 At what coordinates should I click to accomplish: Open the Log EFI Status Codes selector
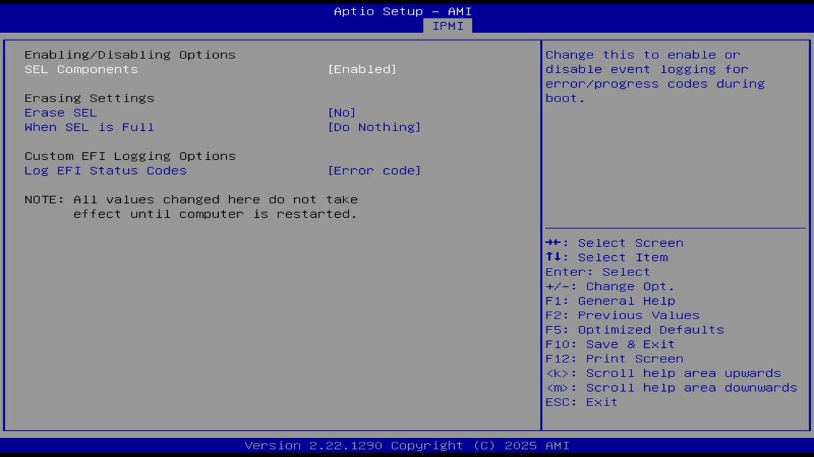pyautogui.click(x=375, y=170)
